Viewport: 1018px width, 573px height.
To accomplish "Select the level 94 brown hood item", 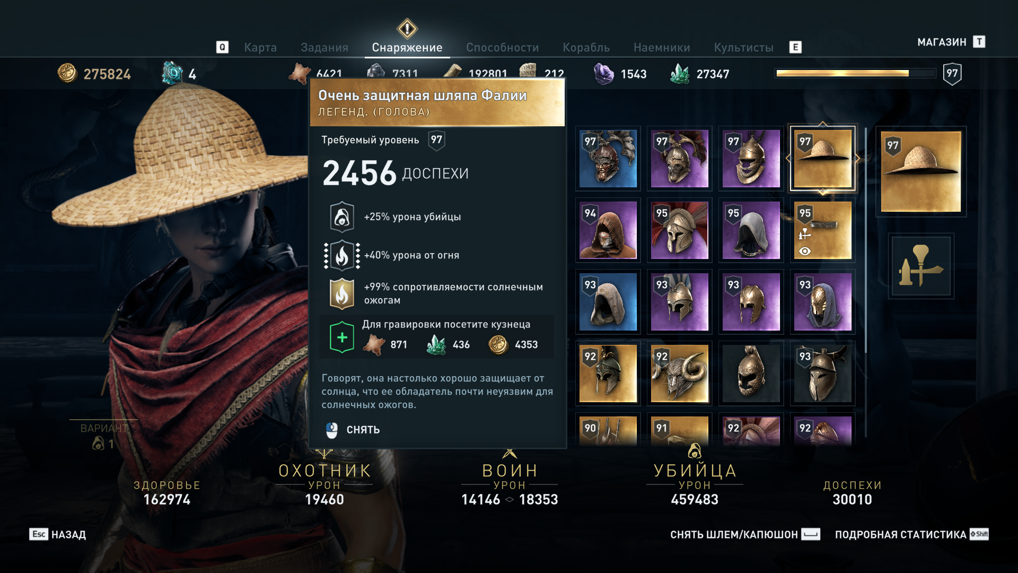I will (x=608, y=230).
